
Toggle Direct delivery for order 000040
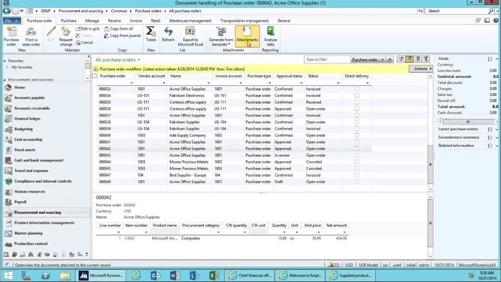tap(357, 135)
